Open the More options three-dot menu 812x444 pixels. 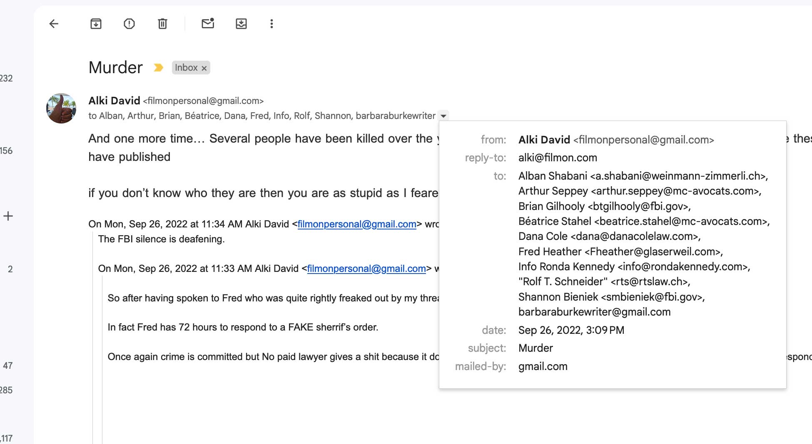[271, 24]
